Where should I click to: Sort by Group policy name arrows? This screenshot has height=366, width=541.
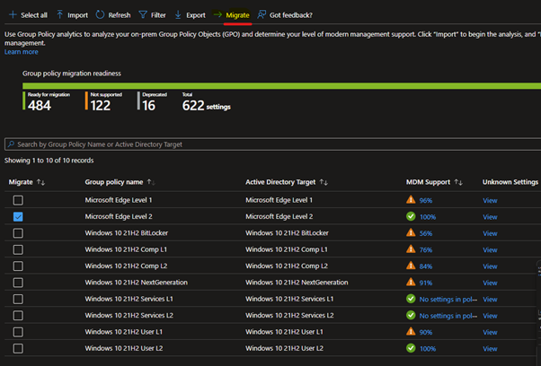coord(151,182)
